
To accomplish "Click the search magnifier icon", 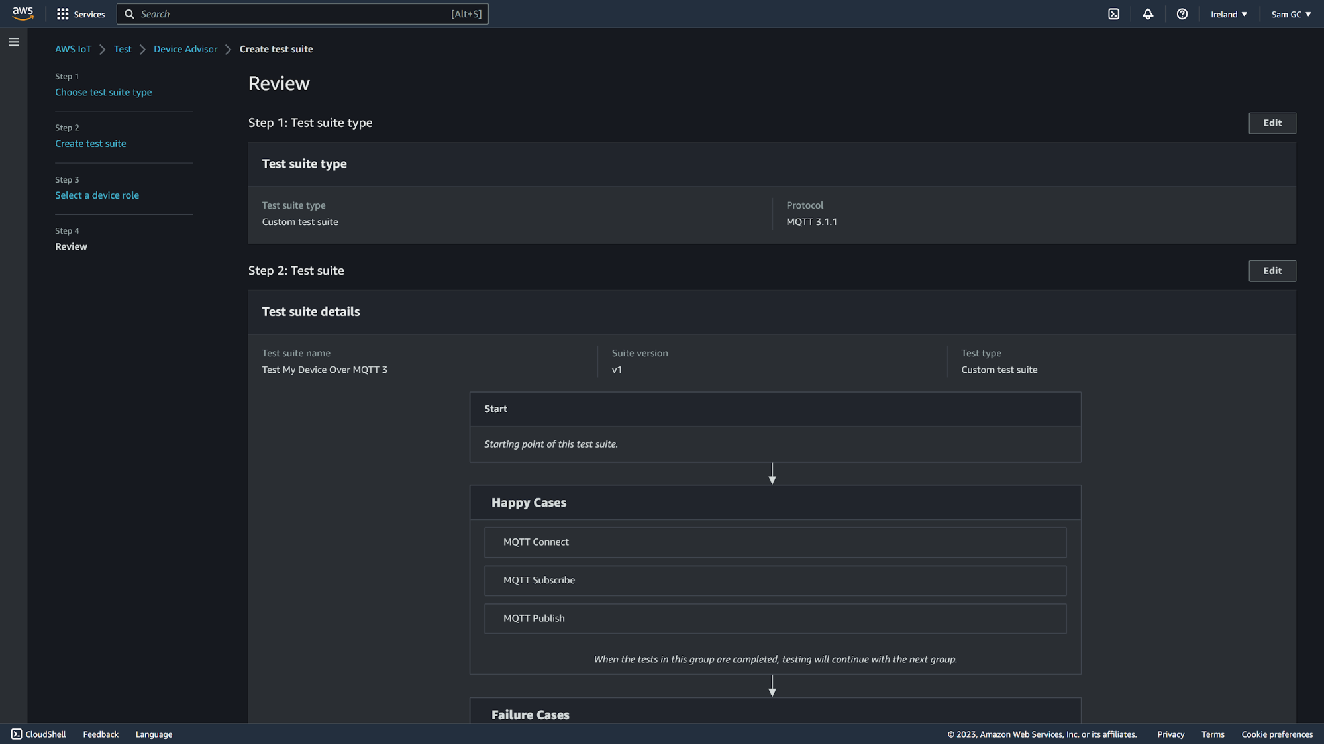I will pyautogui.click(x=130, y=14).
